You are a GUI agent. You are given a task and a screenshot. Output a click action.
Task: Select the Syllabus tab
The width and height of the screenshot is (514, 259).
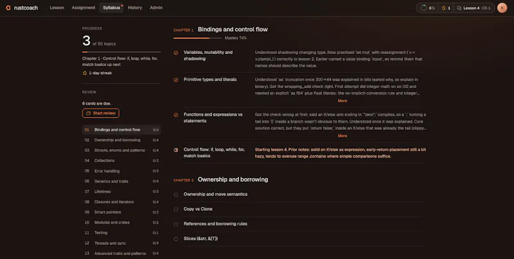(111, 8)
